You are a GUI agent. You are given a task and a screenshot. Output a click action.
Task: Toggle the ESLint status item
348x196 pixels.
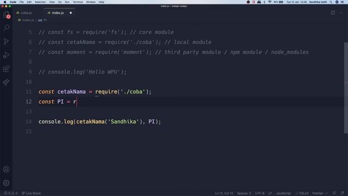coord(302,193)
